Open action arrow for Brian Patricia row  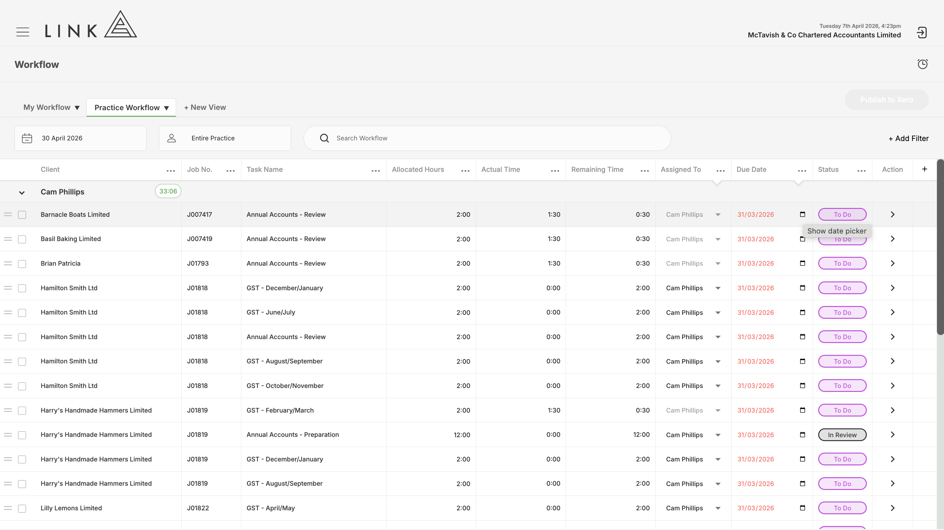tap(893, 264)
